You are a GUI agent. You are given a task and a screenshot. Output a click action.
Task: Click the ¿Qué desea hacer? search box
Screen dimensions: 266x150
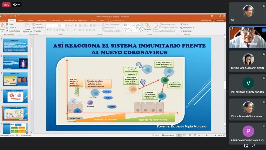[116, 21]
